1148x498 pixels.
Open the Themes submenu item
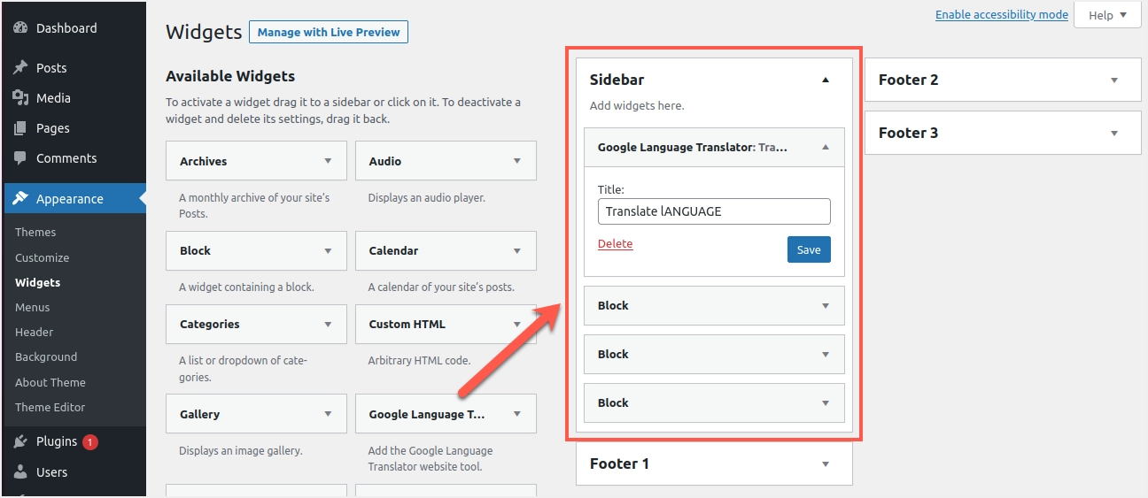coord(35,233)
